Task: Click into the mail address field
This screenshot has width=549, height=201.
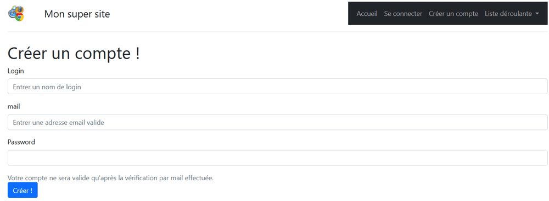Action: [277, 122]
